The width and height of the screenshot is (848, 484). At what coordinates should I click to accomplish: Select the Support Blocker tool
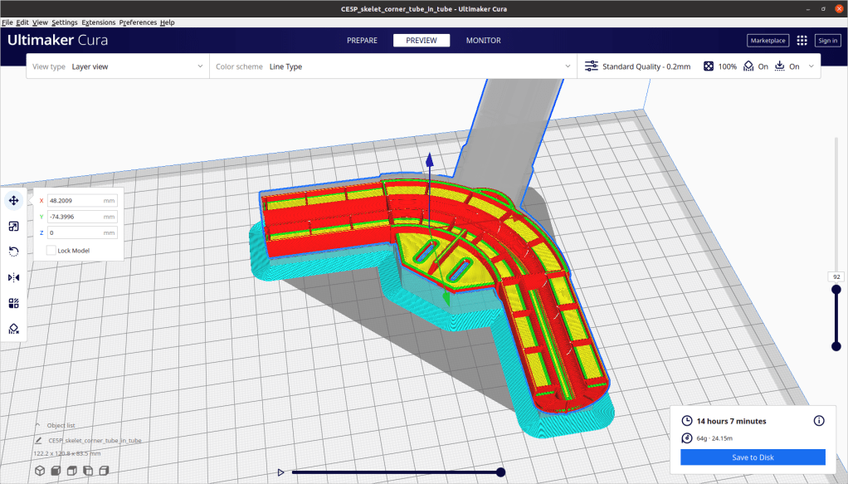coord(13,329)
